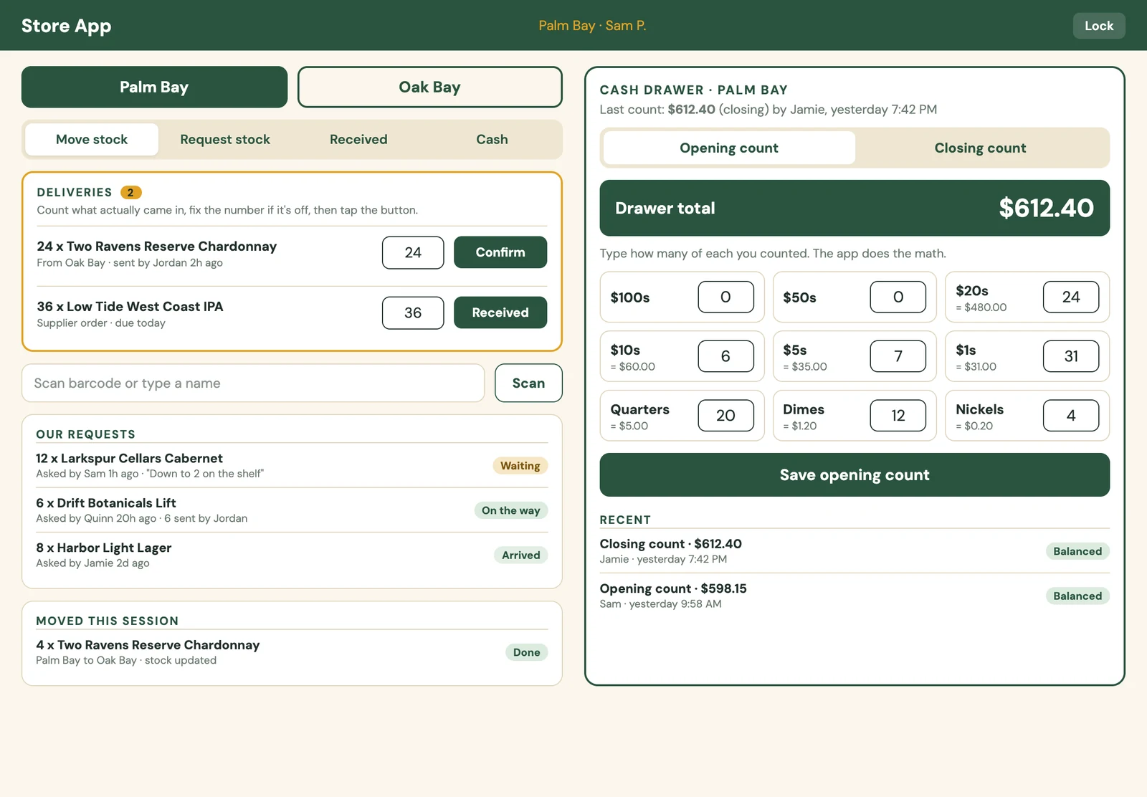Click the Drawer total amount $612.40
The width and height of the screenshot is (1147, 797).
pyautogui.click(x=1046, y=208)
